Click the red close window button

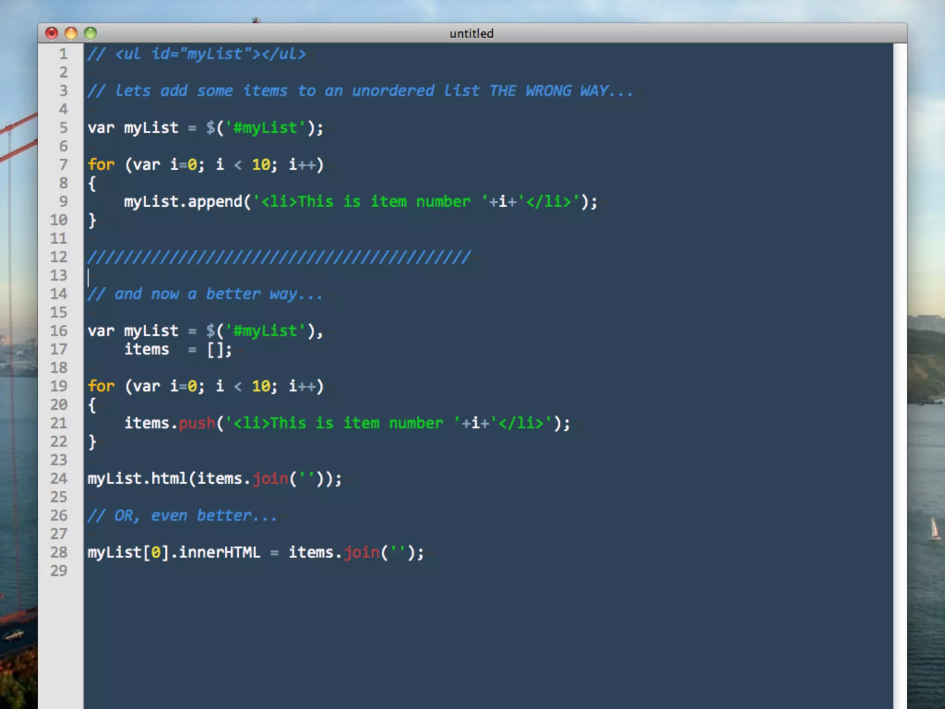(52, 33)
